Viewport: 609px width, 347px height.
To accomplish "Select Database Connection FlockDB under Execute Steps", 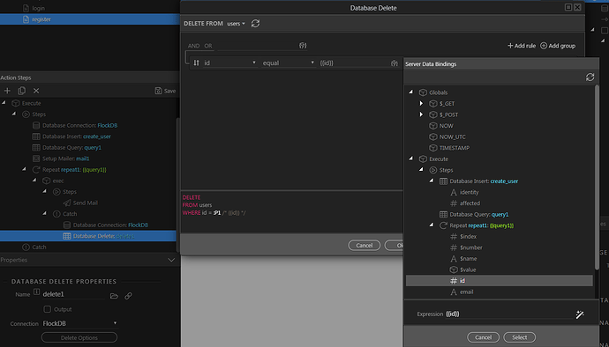I will click(x=79, y=125).
